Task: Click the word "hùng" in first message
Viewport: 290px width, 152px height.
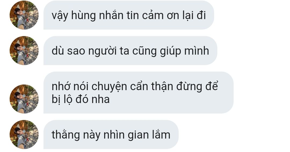Action: point(84,16)
